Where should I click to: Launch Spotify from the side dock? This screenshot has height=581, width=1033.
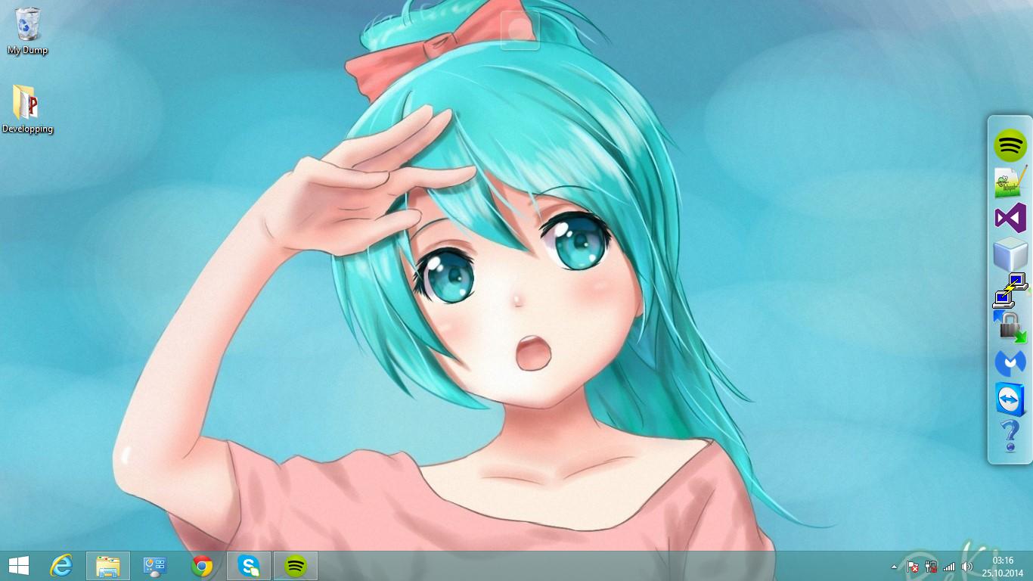coord(1010,145)
